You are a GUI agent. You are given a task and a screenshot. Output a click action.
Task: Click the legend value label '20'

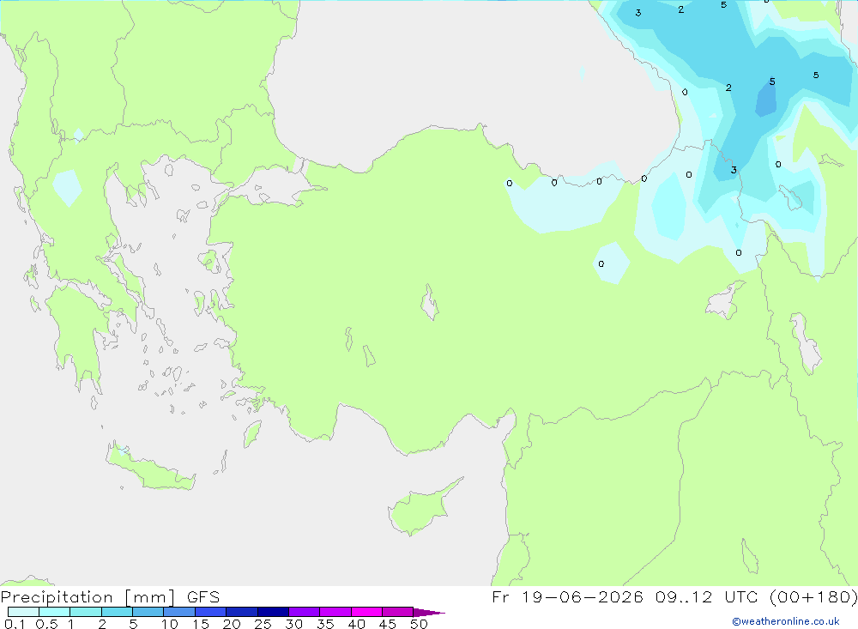(x=232, y=624)
